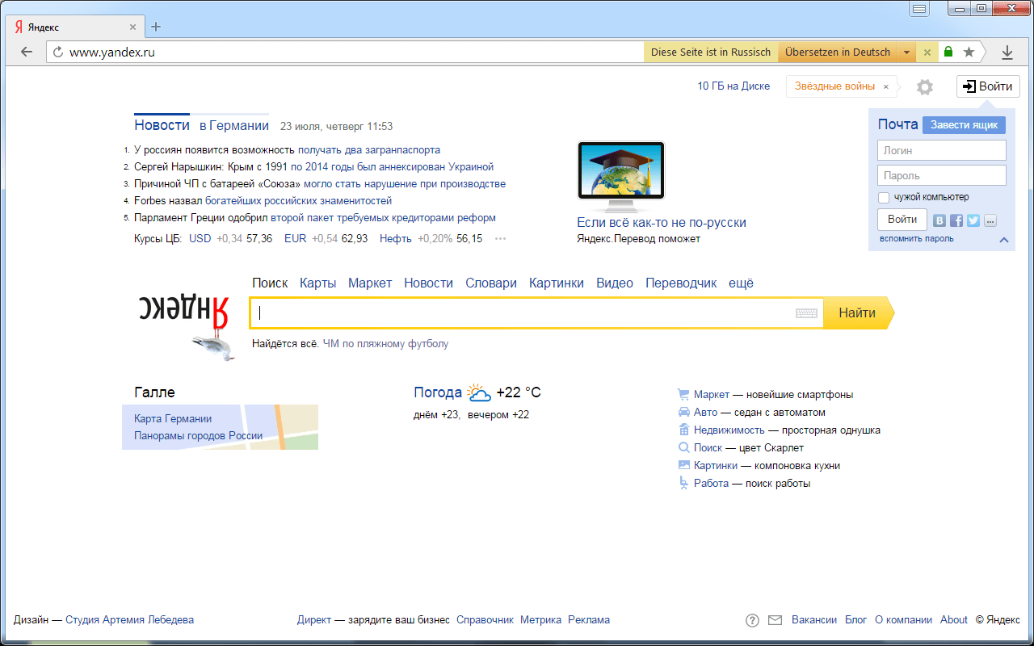Click the Галле city heading
Screen dimensions: 1034x646
click(x=154, y=392)
